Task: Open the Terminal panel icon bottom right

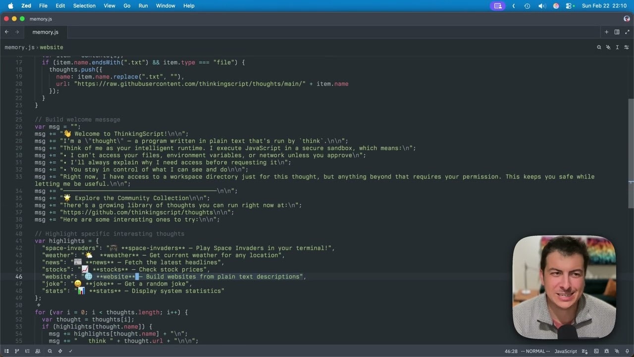Action: click(596, 351)
